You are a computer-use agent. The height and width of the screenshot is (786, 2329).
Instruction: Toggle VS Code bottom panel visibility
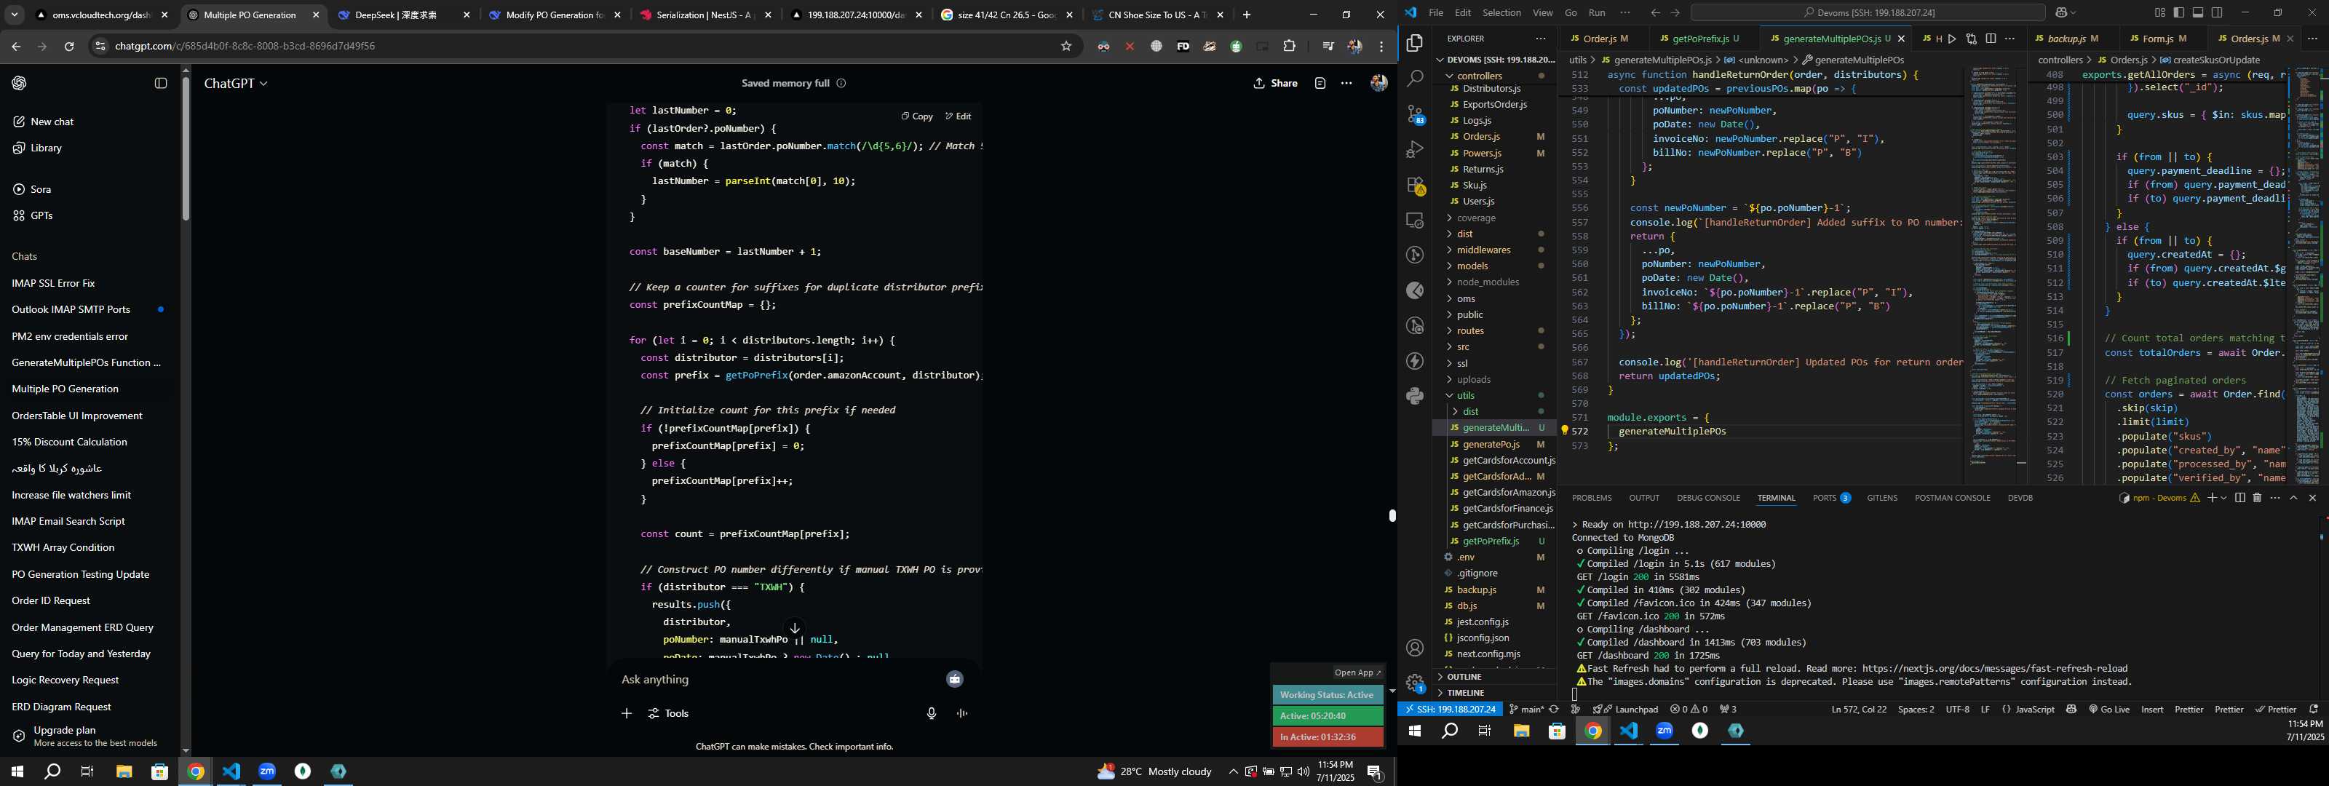click(2198, 12)
